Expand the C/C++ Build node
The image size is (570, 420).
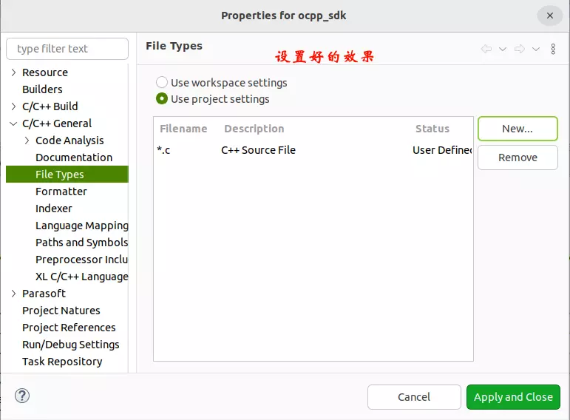13,106
